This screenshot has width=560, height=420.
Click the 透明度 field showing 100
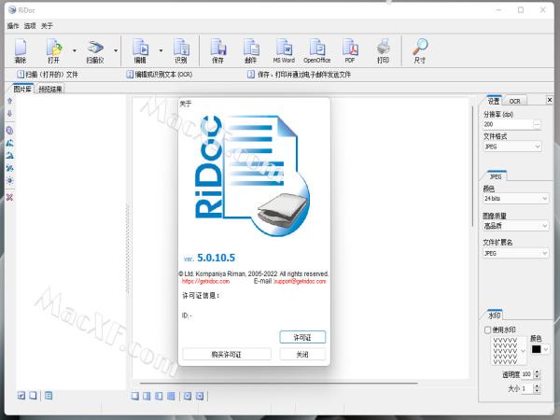[526, 374]
